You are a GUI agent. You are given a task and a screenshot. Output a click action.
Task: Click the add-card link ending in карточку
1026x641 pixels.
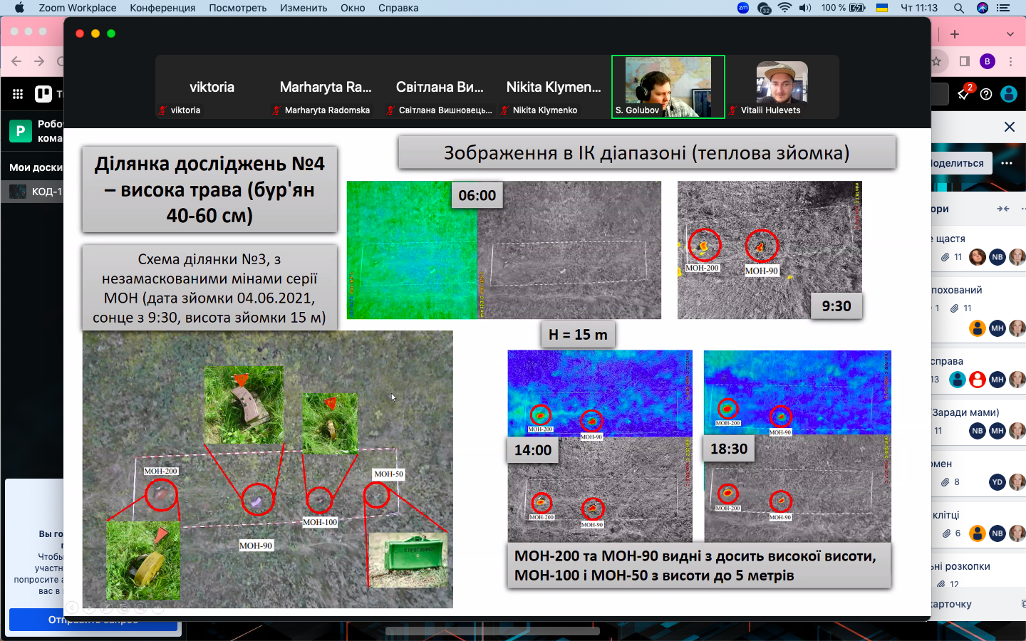click(x=952, y=604)
